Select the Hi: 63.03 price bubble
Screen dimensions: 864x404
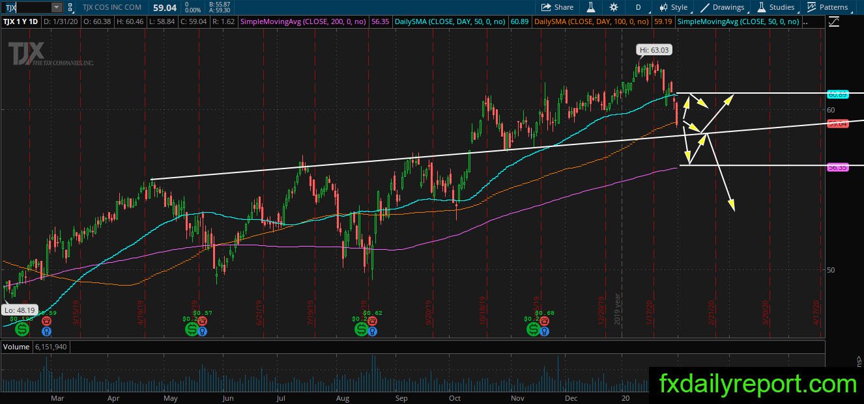(655, 49)
